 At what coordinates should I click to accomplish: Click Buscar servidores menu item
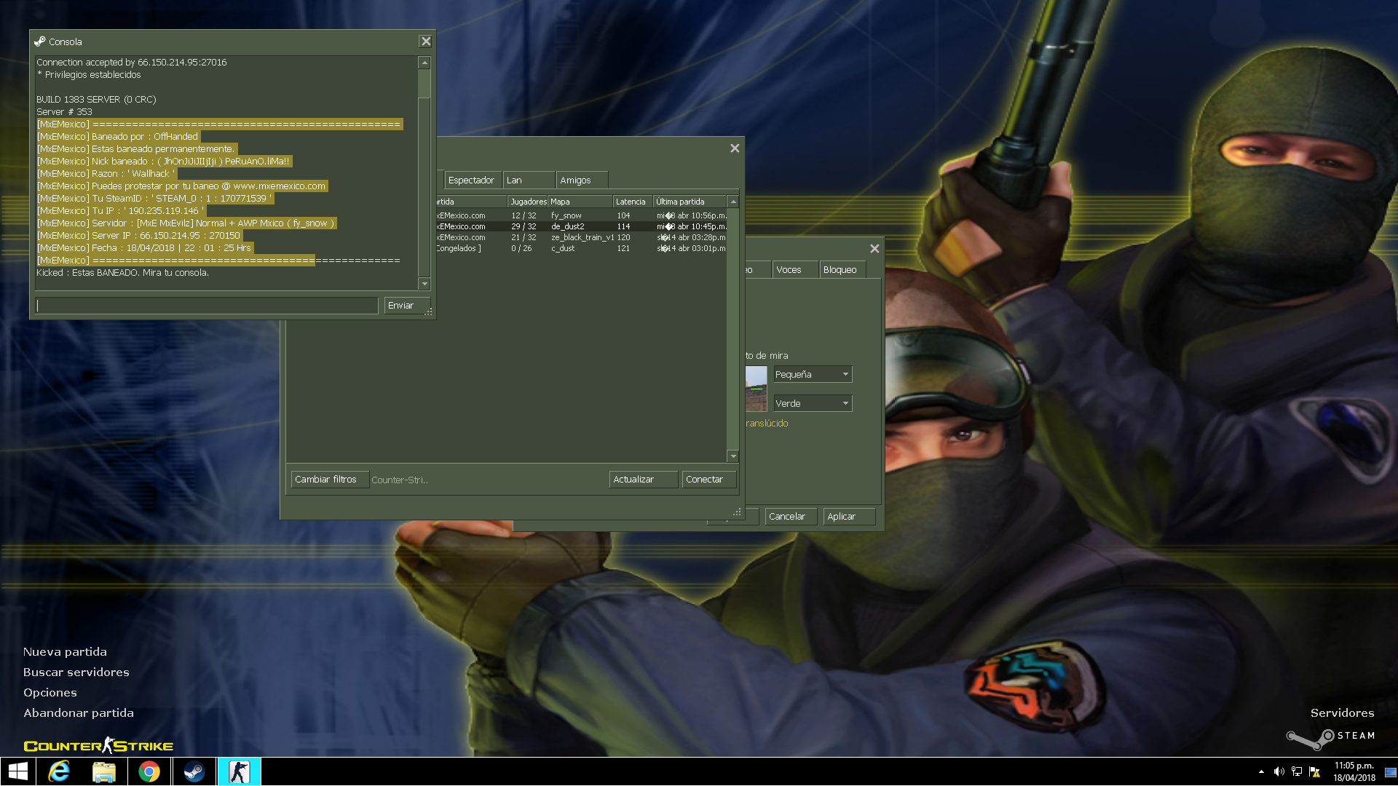(76, 672)
